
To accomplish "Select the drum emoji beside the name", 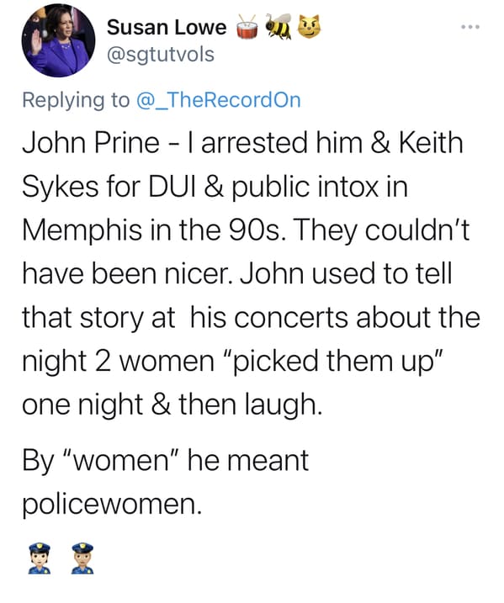I will pyautogui.click(x=247, y=27).
